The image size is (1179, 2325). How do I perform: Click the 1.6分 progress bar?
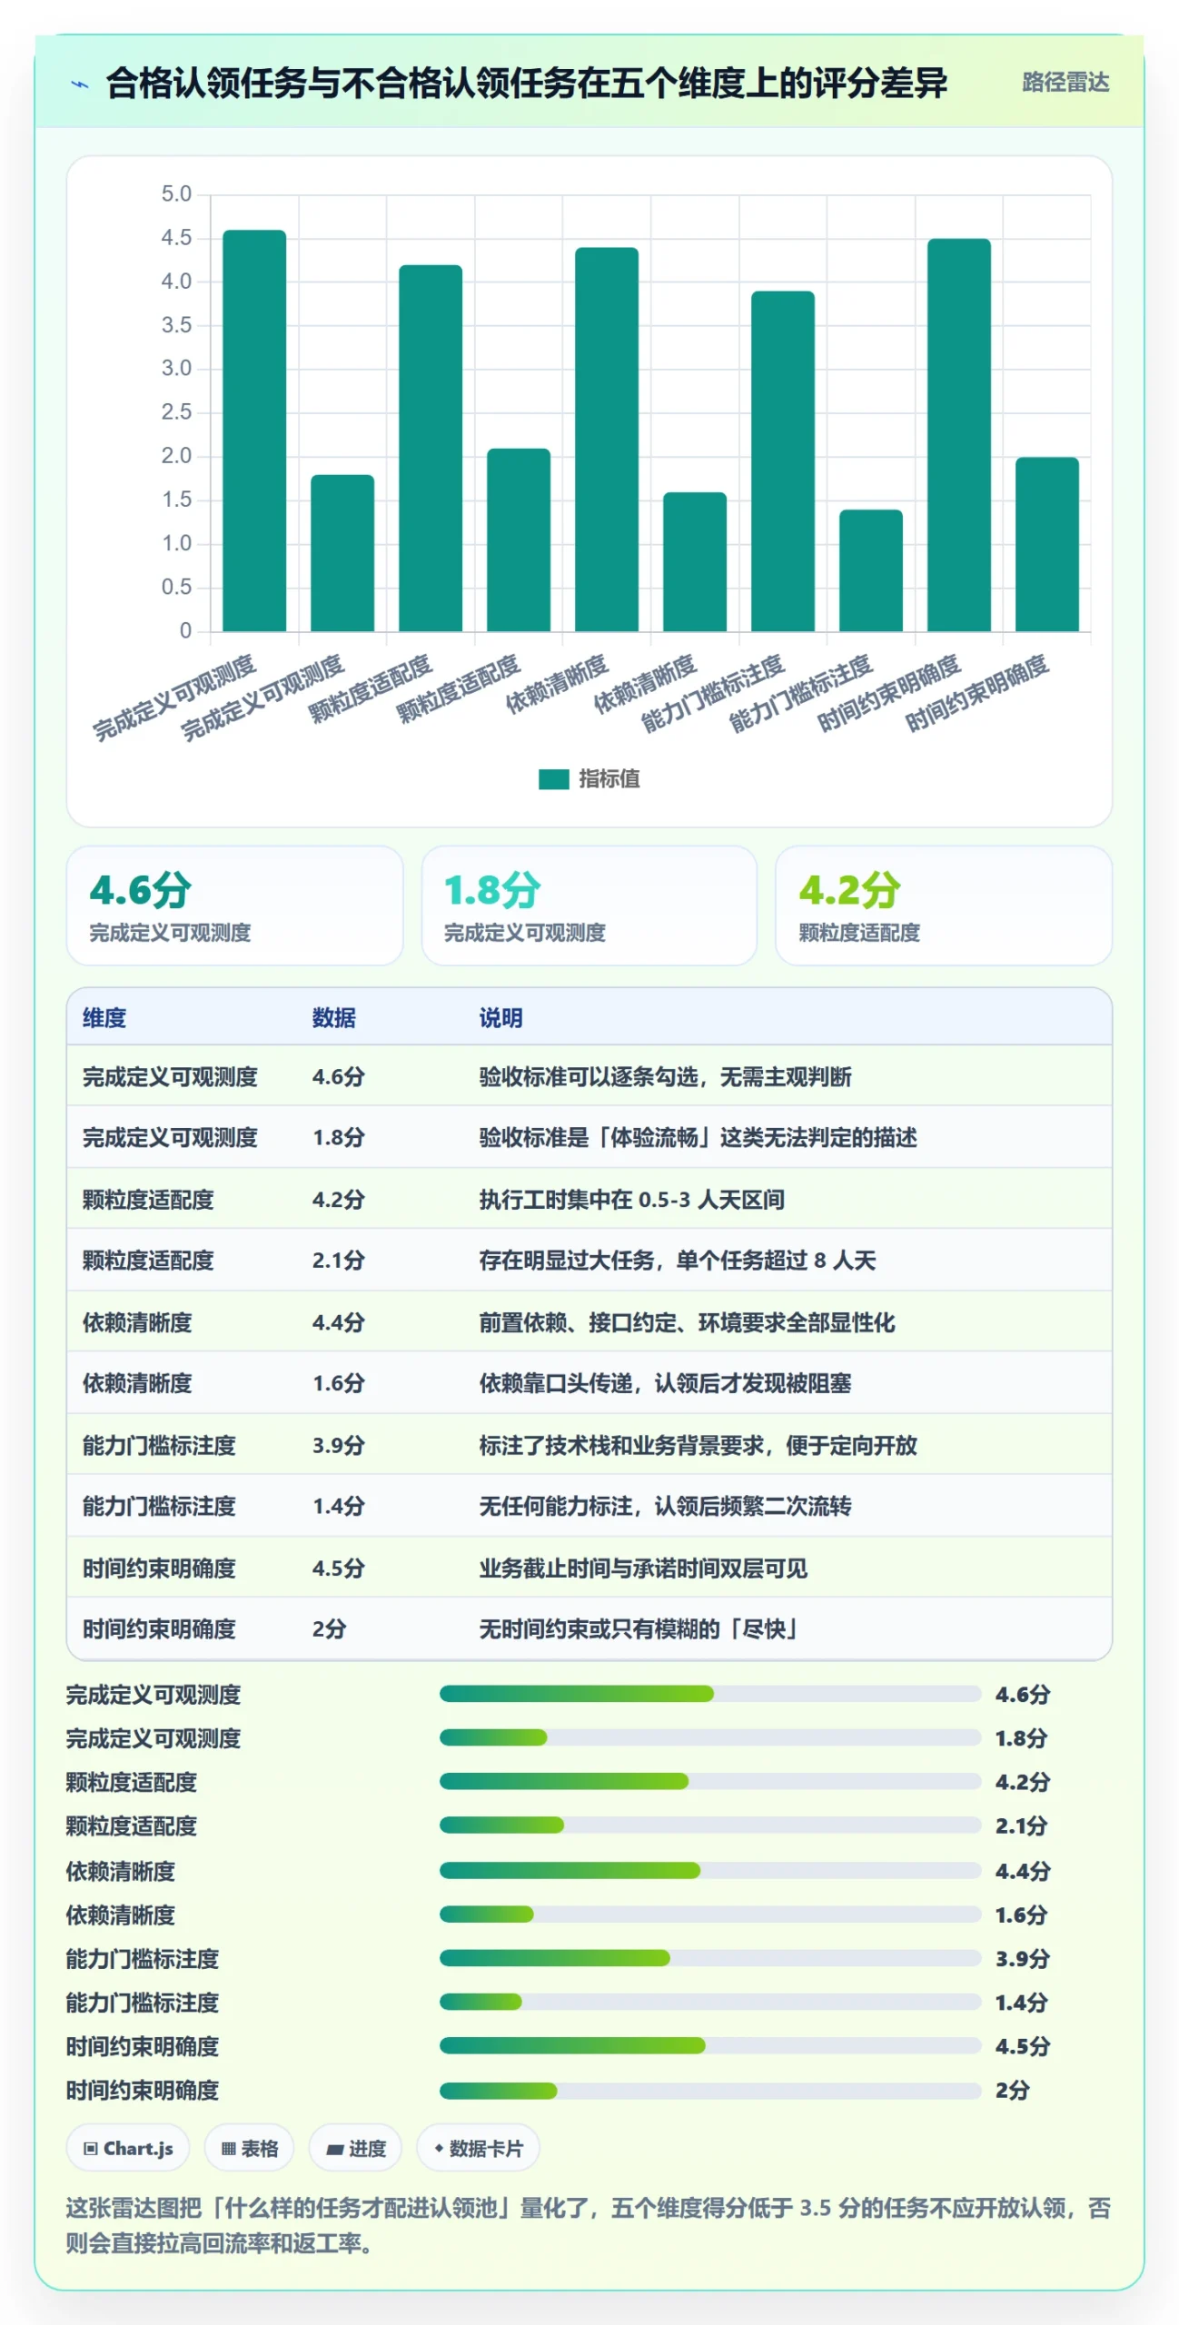[x=710, y=1914]
